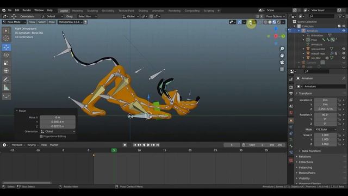
Task: Open the Tool properties tab
Action: pos(291,79)
